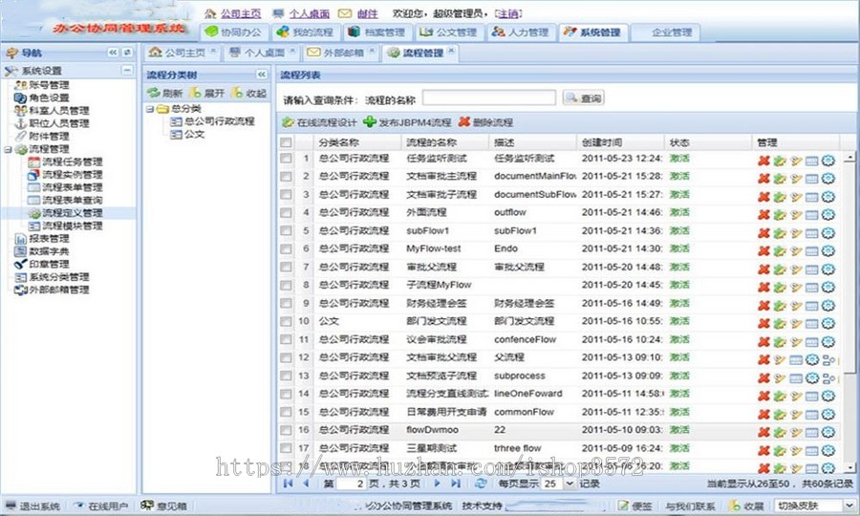Close the 流程管理 page tab
Image resolution: width=860 pixels, height=516 pixels.
451,51
